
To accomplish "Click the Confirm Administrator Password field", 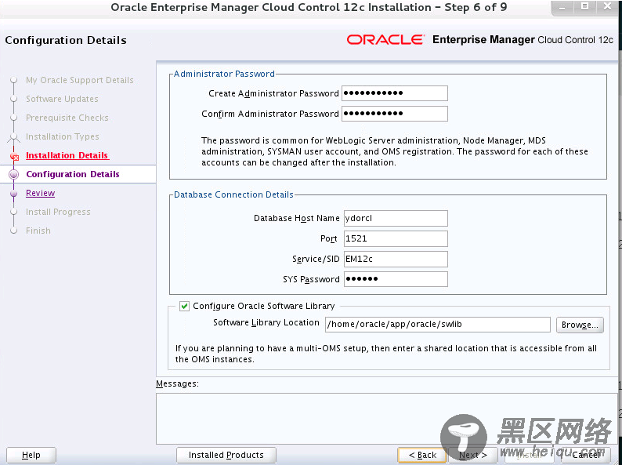I will 395,114.
